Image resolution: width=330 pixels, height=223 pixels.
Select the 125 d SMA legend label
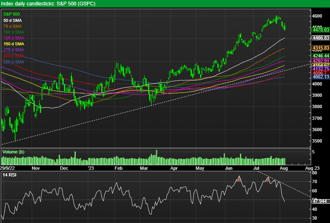click(14, 38)
